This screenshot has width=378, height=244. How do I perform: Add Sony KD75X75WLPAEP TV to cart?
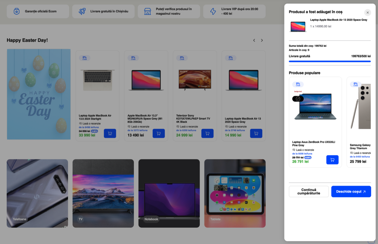pos(207,133)
